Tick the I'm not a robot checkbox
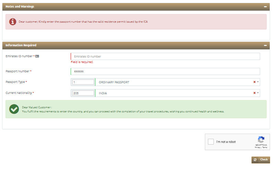The image size is (280, 171). pyautogui.click(x=211, y=142)
